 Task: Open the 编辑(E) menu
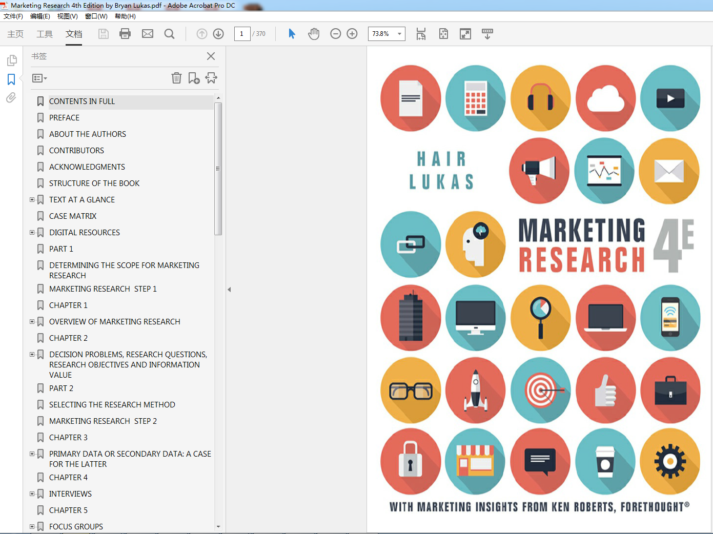click(x=40, y=16)
